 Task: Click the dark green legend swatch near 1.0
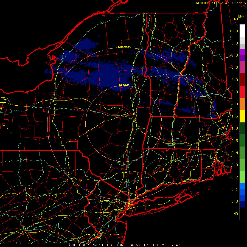[x=242, y=128]
